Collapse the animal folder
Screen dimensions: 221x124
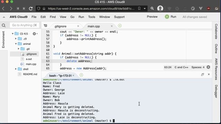[16, 44]
